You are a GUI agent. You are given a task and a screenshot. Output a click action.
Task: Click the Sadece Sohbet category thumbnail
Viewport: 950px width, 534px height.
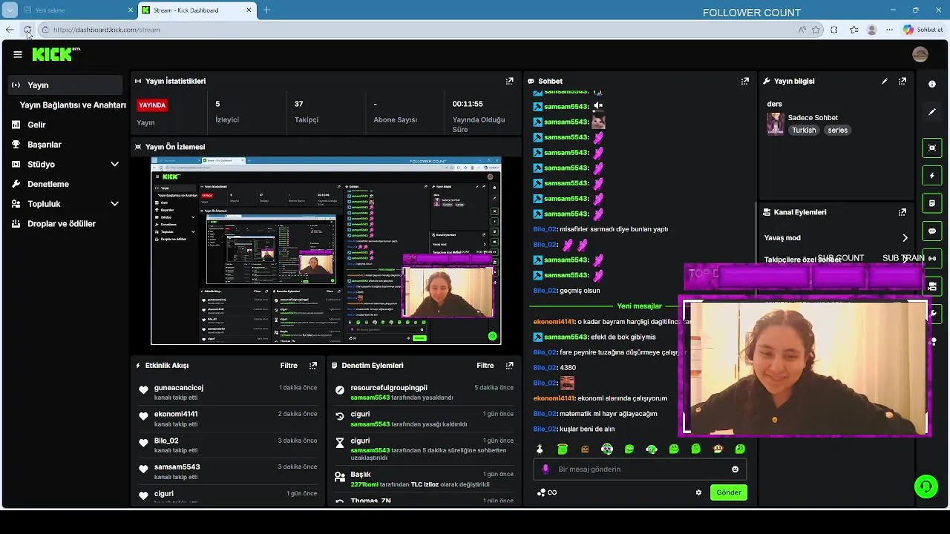click(776, 123)
